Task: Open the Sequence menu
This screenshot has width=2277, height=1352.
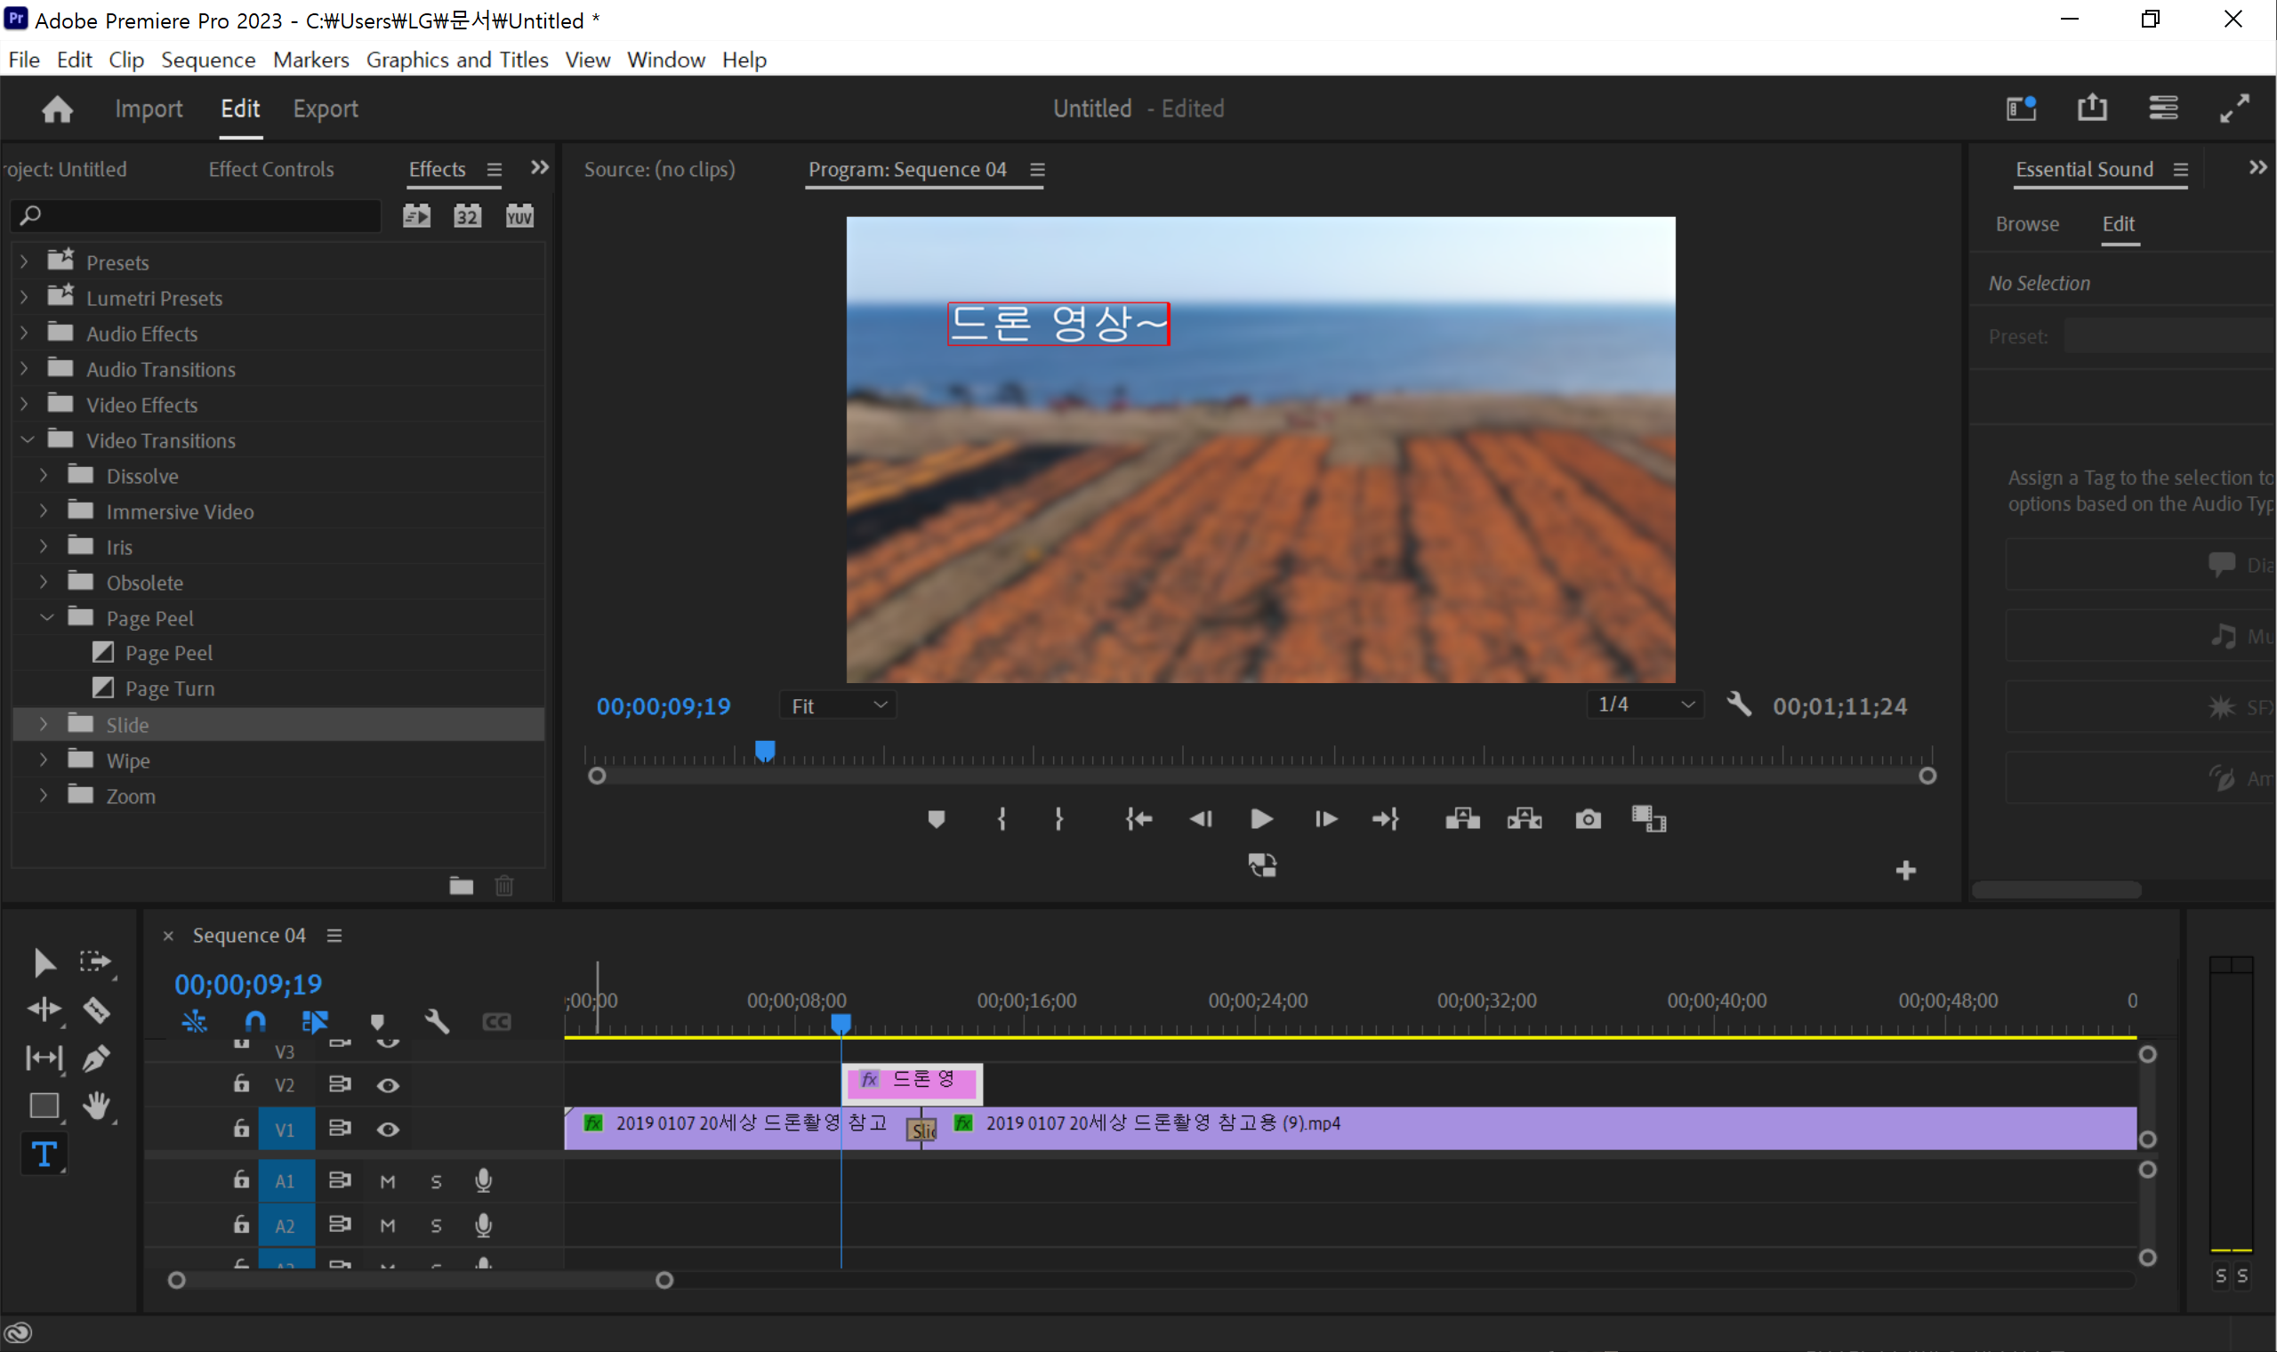Action: 207,60
